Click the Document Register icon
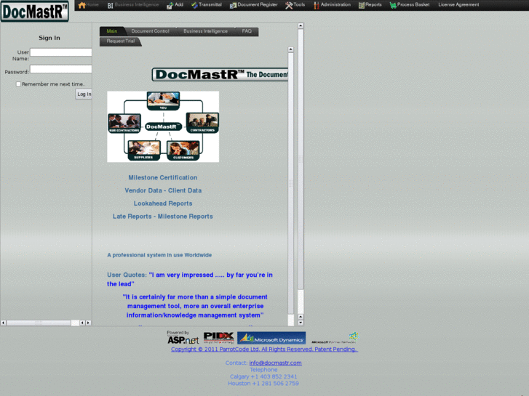This screenshot has height=396, width=529. tap(233, 5)
